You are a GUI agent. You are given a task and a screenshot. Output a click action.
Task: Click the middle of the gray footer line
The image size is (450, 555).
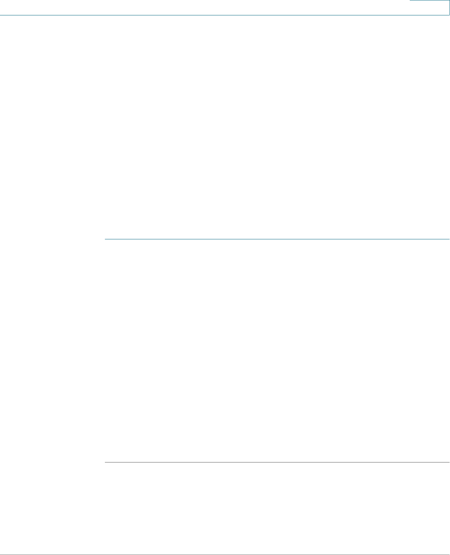pos(225,554)
